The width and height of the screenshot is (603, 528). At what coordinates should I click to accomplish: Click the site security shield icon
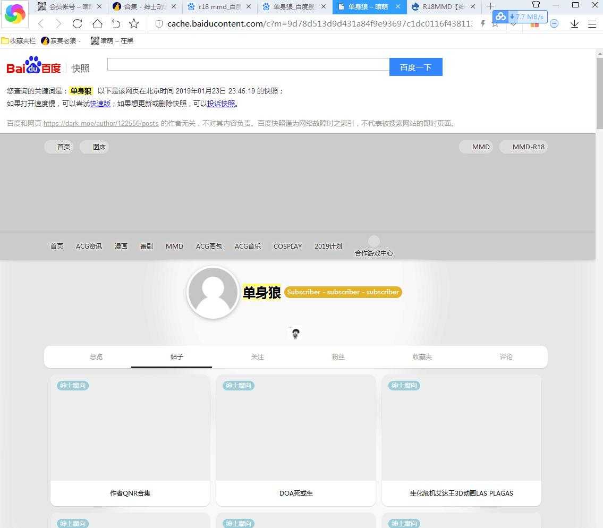159,24
